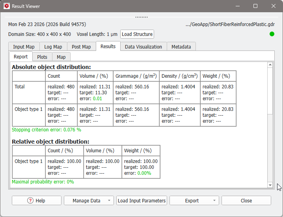Click the dotted panel splitter handle
The image size is (283, 217).
pos(141,17)
